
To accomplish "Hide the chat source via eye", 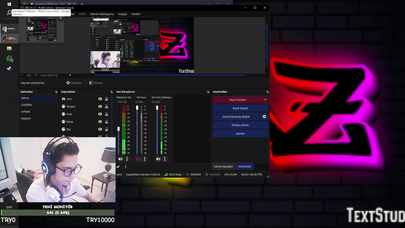I will click(x=100, y=114).
